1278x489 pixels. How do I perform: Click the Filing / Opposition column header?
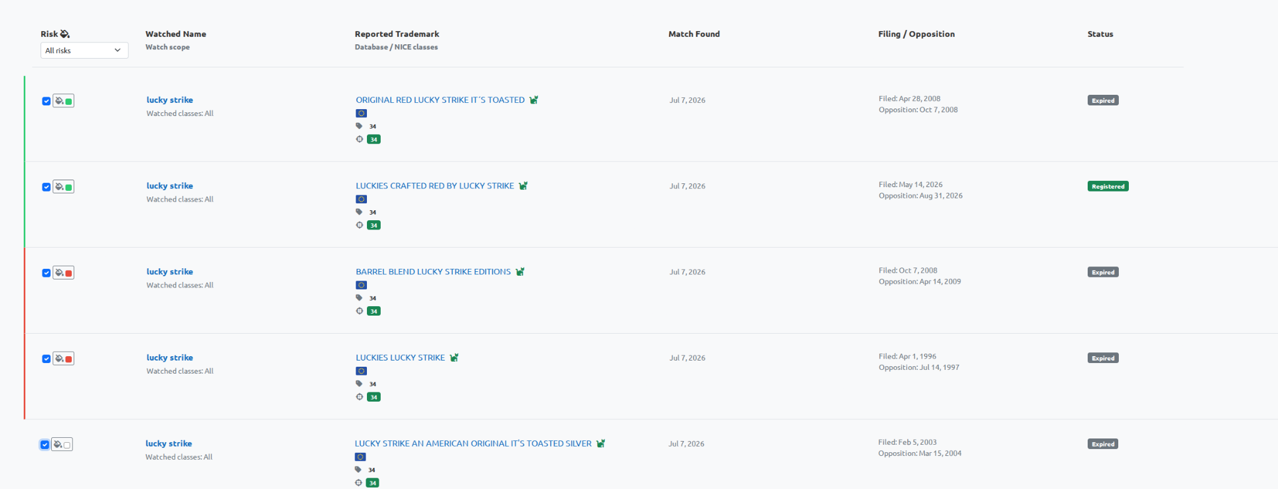pyautogui.click(x=916, y=34)
